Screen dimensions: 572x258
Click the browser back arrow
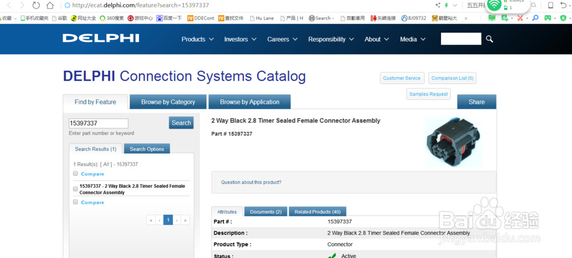click(x=9, y=5)
